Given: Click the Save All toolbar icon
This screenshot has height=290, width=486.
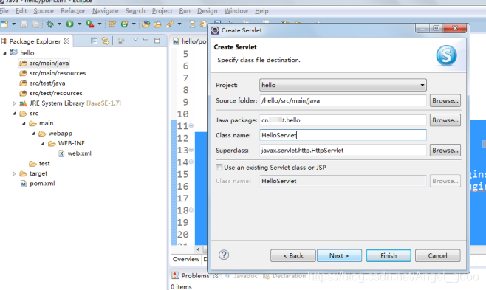Looking at the screenshot, I should (35, 24).
